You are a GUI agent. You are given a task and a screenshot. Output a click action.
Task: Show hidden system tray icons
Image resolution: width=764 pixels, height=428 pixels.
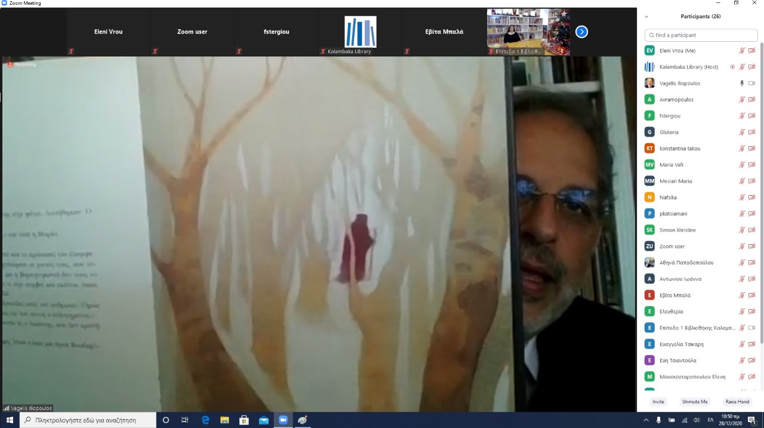tap(646, 420)
